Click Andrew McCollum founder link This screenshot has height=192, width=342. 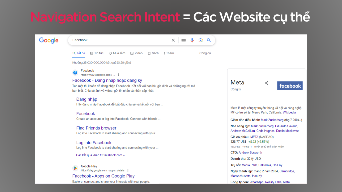[x=243, y=131]
